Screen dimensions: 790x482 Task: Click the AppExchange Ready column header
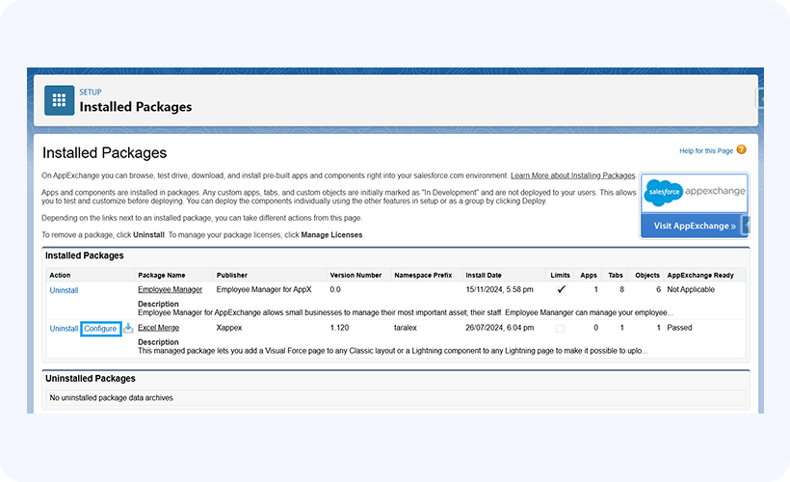tap(700, 275)
